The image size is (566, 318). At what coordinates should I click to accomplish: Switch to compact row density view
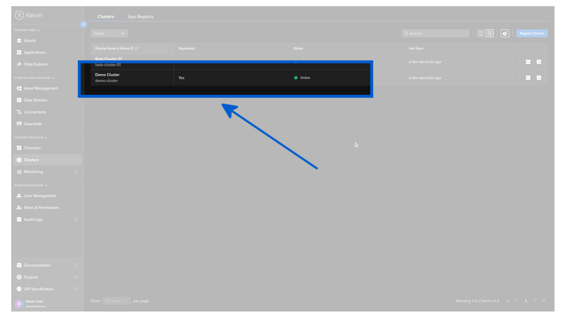pyautogui.click(x=490, y=34)
